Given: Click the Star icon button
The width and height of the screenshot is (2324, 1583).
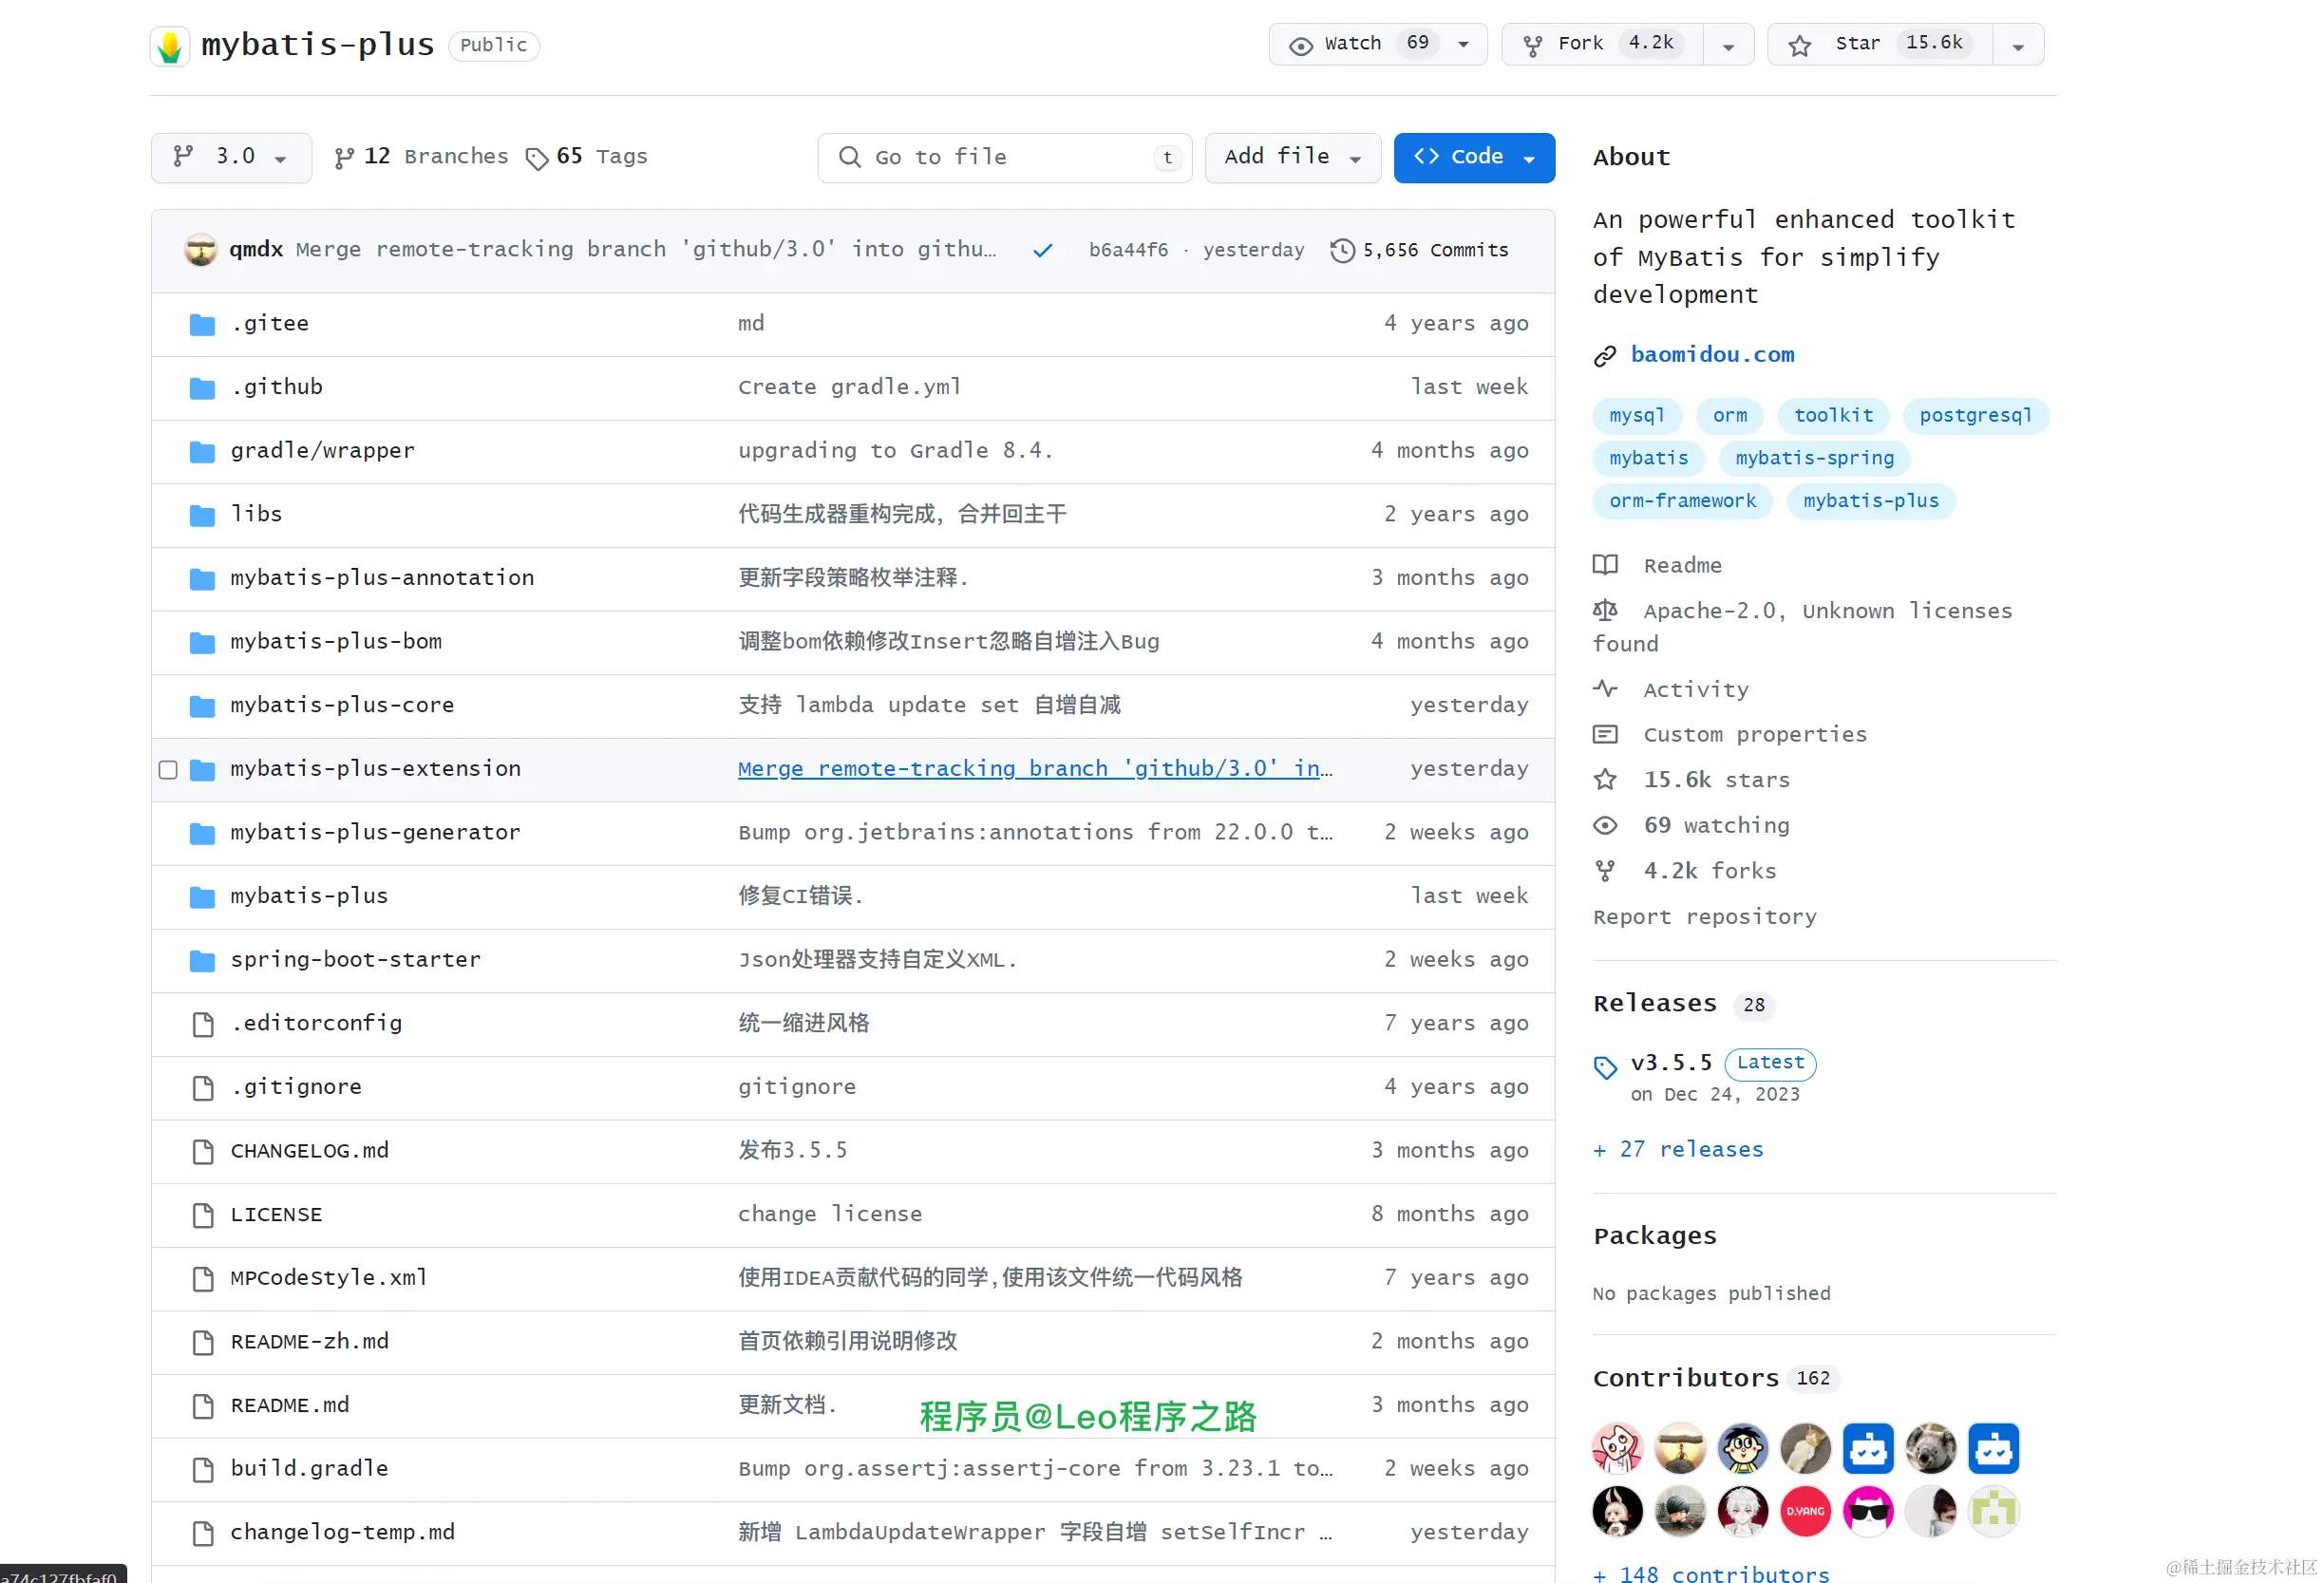Looking at the screenshot, I should (1800, 45).
